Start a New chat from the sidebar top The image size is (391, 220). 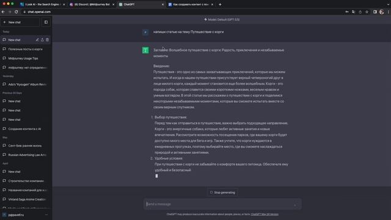click(20, 22)
